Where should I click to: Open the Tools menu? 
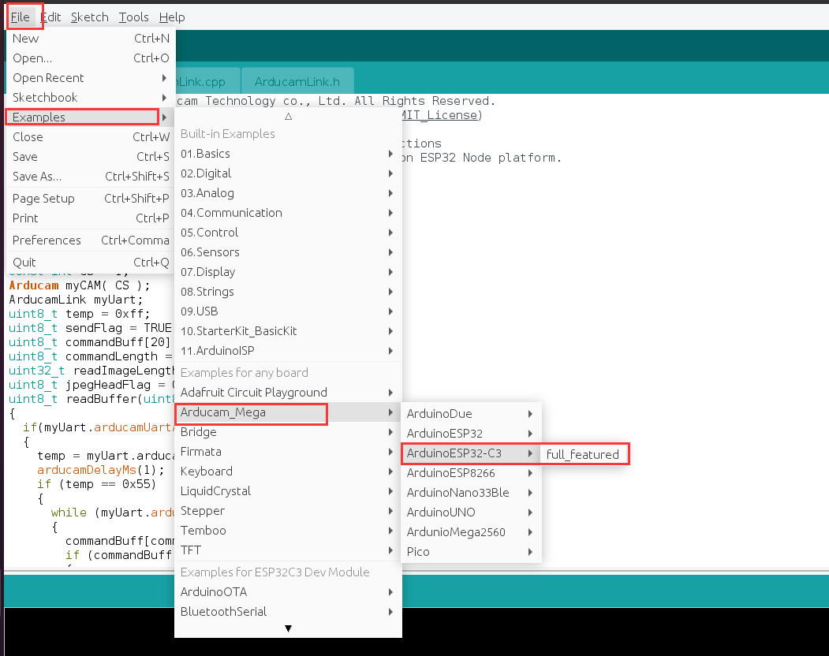click(x=134, y=17)
